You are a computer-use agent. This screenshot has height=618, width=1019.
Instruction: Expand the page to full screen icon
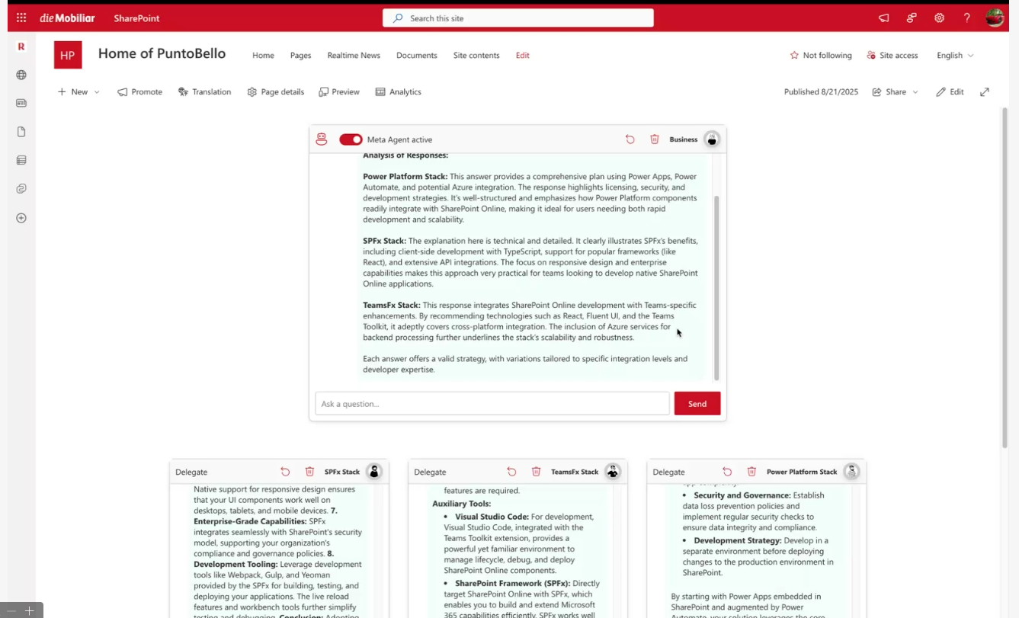[x=985, y=91]
